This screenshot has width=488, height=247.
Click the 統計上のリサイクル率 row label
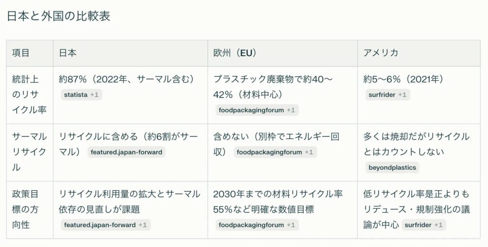point(29,94)
